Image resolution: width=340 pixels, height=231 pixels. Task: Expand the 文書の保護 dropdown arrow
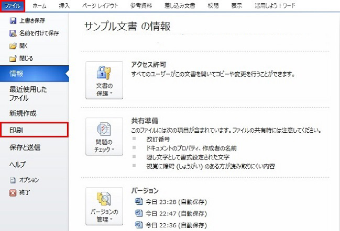[x=111, y=93]
